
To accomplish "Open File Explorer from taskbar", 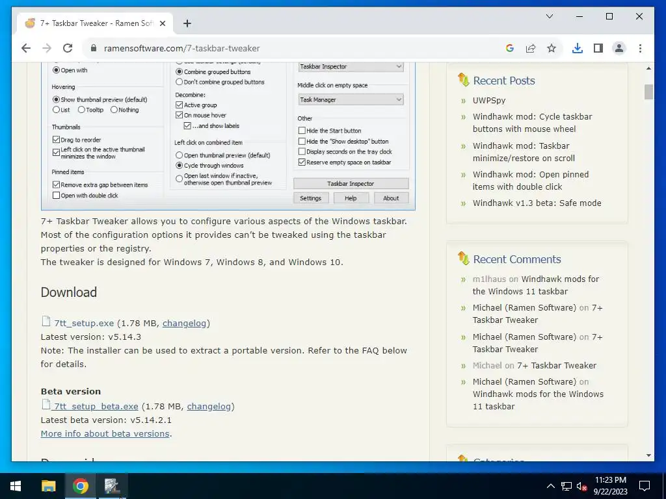I will pyautogui.click(x=48, y=486).
